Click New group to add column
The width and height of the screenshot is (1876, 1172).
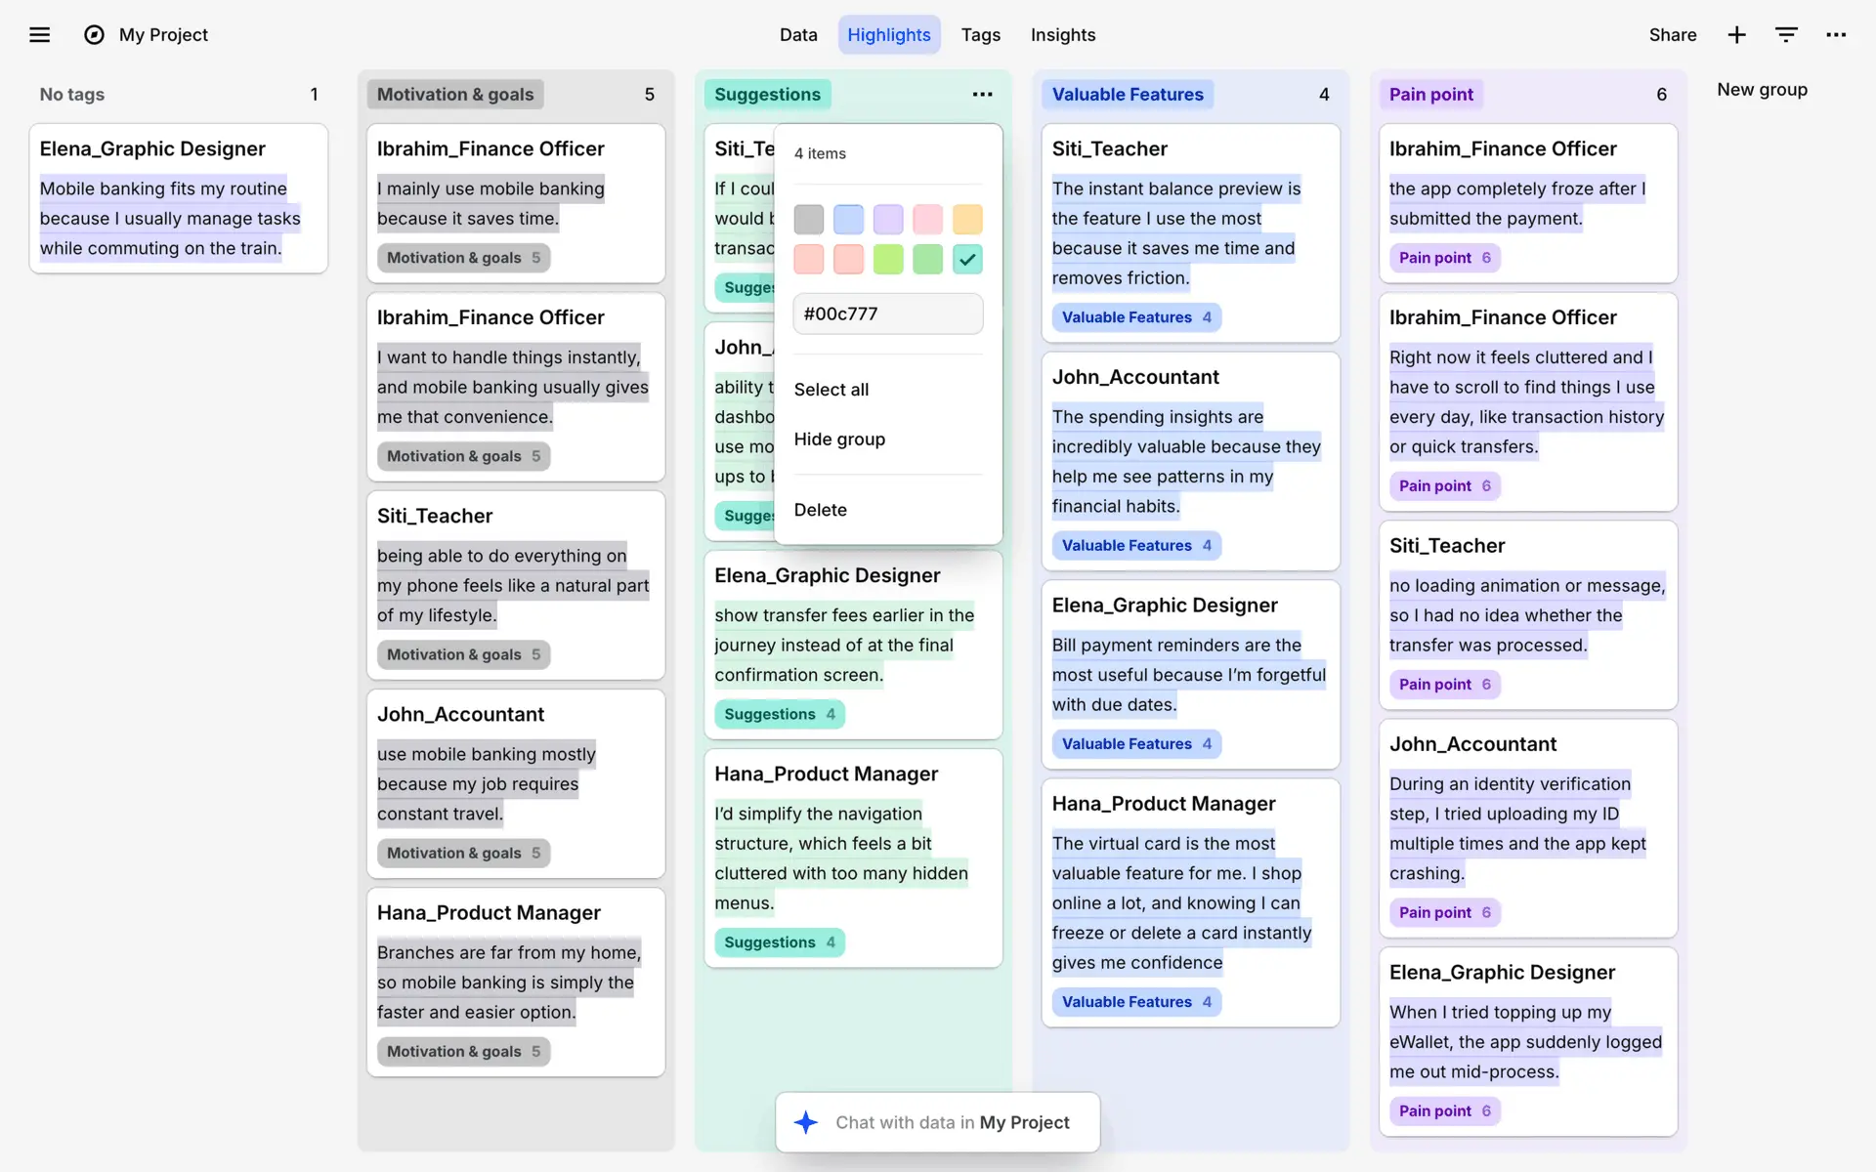pyautogui.click(x=1762, y=90)
